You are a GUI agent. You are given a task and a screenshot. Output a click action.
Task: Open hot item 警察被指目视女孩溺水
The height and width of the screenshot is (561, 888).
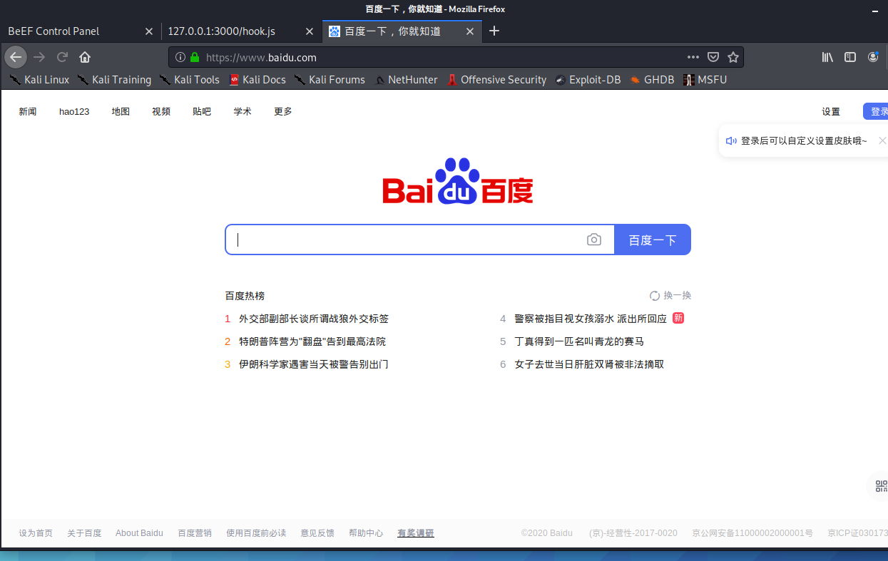591,319
